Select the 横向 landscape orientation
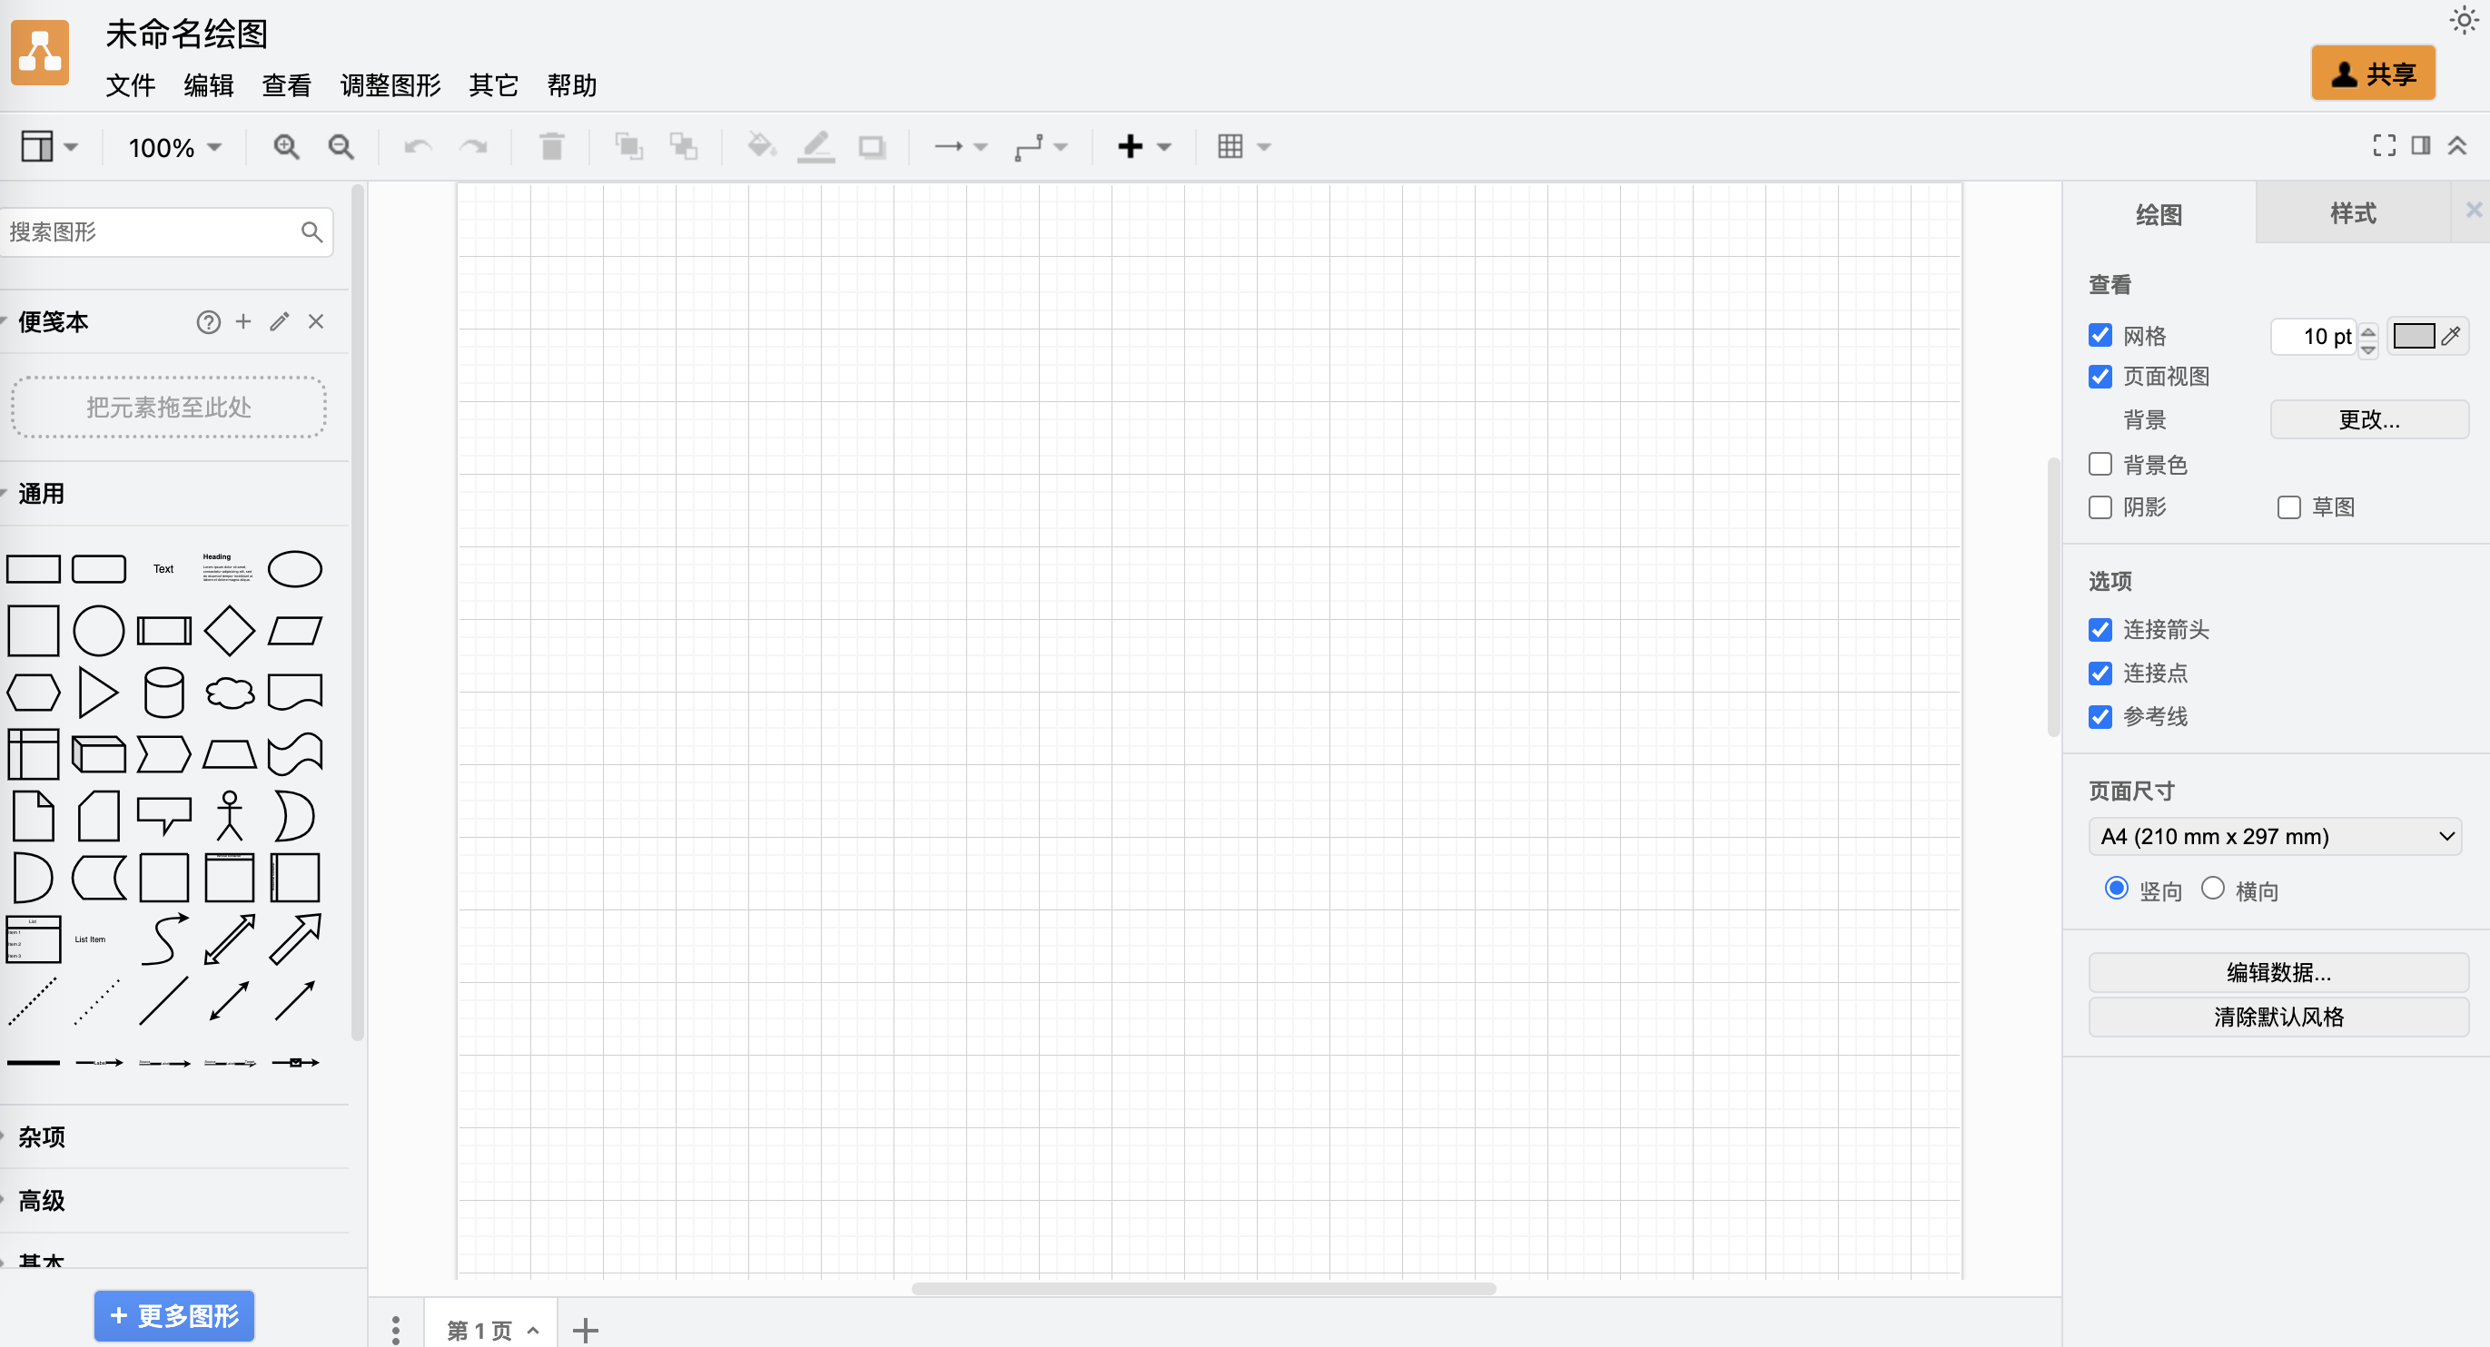Image resolution: width=2490 pixels, height=1347 pixels. (2213, 889)
